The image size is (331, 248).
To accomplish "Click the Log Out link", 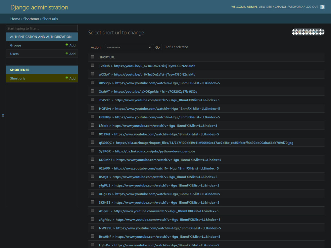I will click(311, 7).
